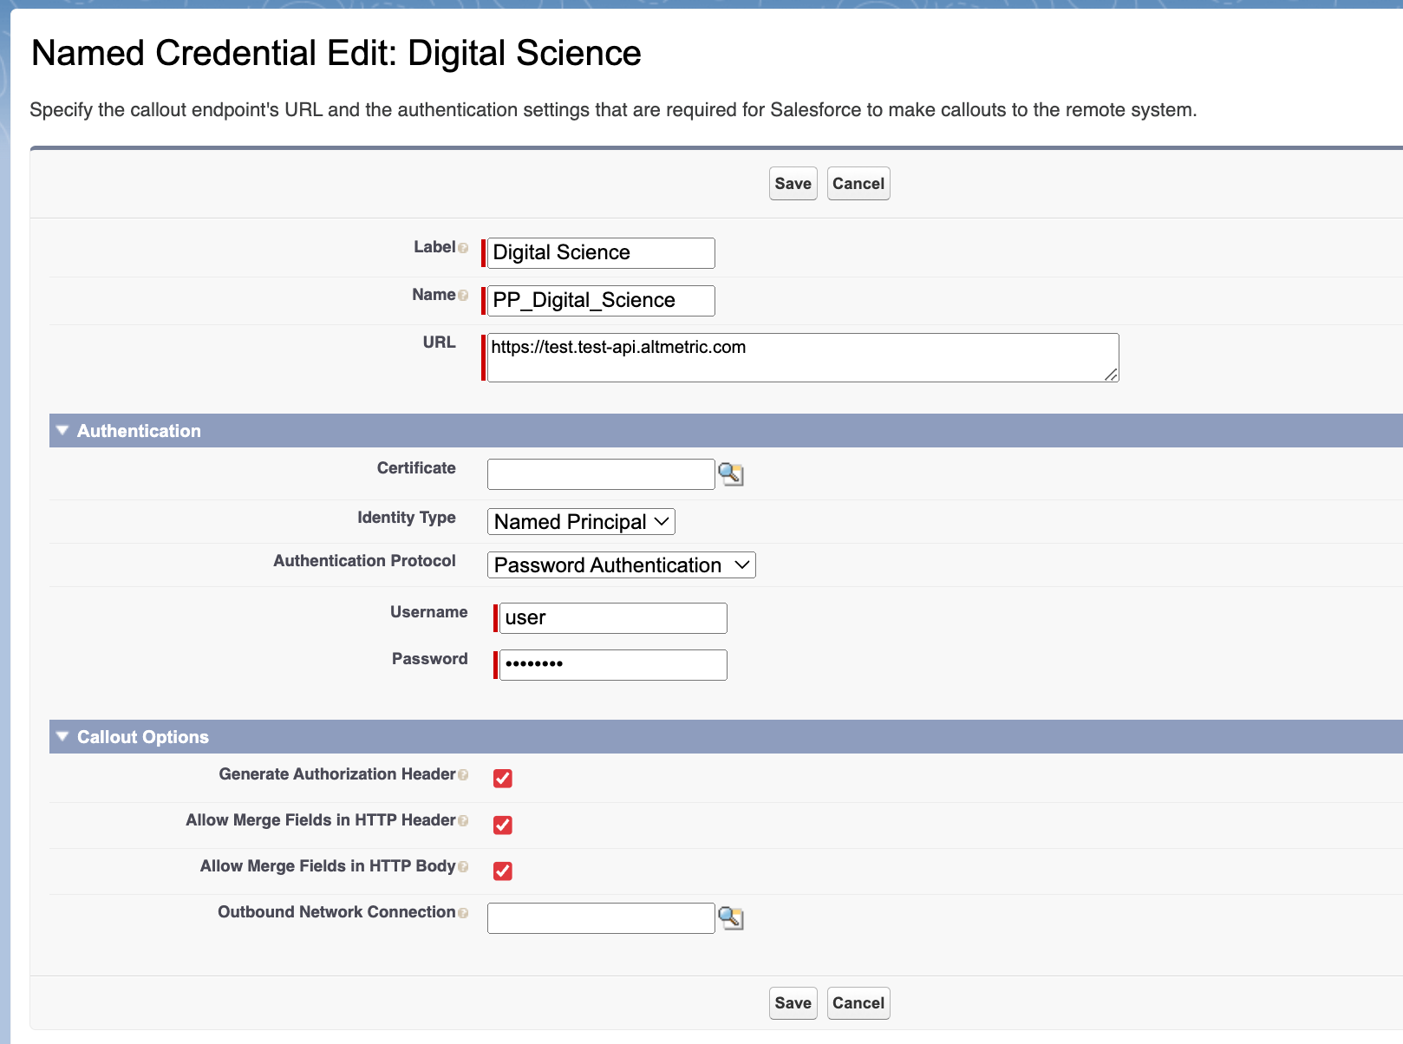Grab the URL text area resize handle

(x=1112, y=375)
